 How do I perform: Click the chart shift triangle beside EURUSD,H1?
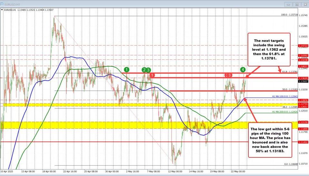pos(2,10)
